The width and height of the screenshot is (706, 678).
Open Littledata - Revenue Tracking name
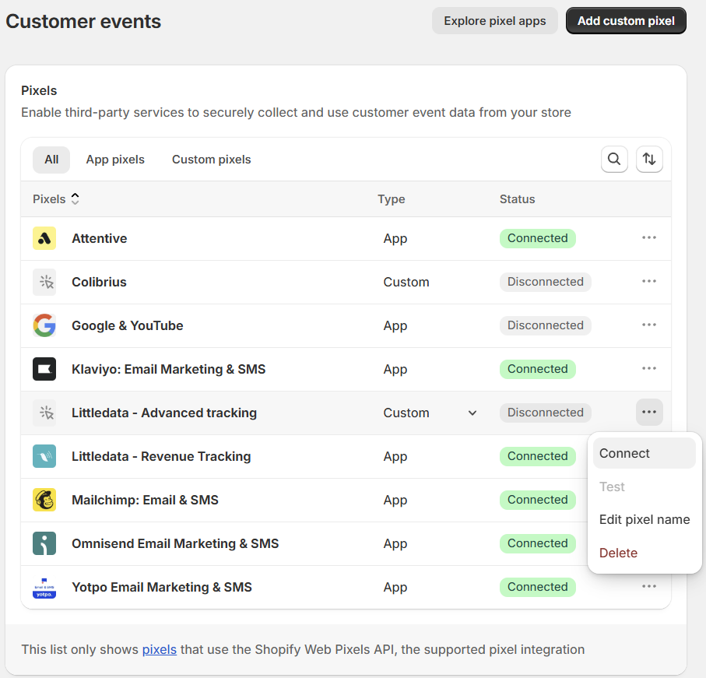tap(161, 456)
